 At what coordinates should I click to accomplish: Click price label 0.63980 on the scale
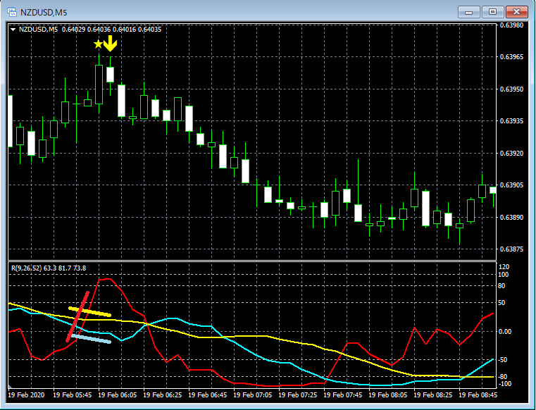511,25
